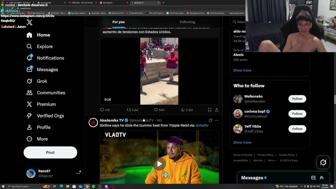Image resolution: width=336 pixels, height=189 pixels.
Task: Open the Home feed
Action: 38,35
